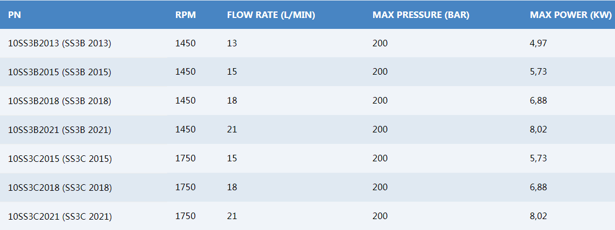
Task: Click flow rate 13 in first row
Action: (x=232, y=43)
